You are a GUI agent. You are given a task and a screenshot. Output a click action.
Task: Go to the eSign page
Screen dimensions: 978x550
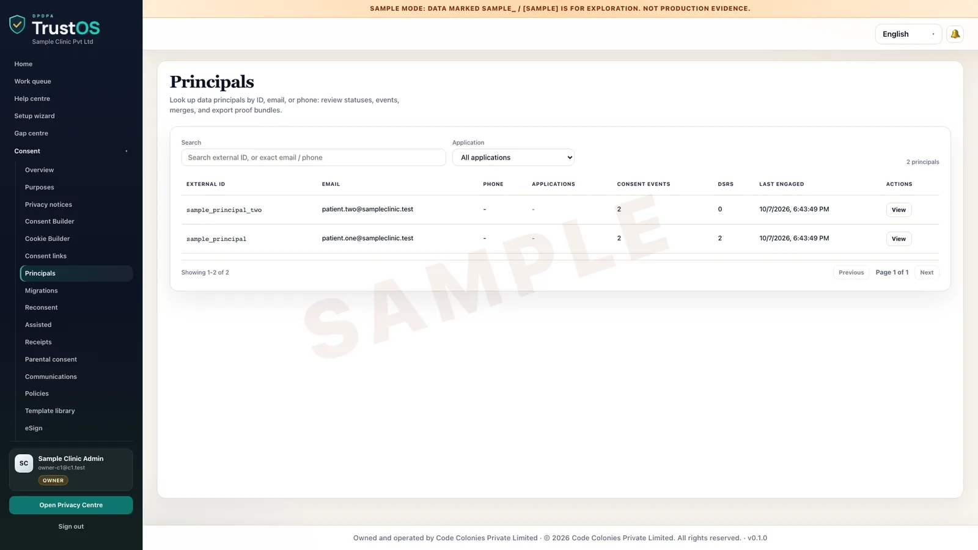pyautogui.click(x=34, y=428)
